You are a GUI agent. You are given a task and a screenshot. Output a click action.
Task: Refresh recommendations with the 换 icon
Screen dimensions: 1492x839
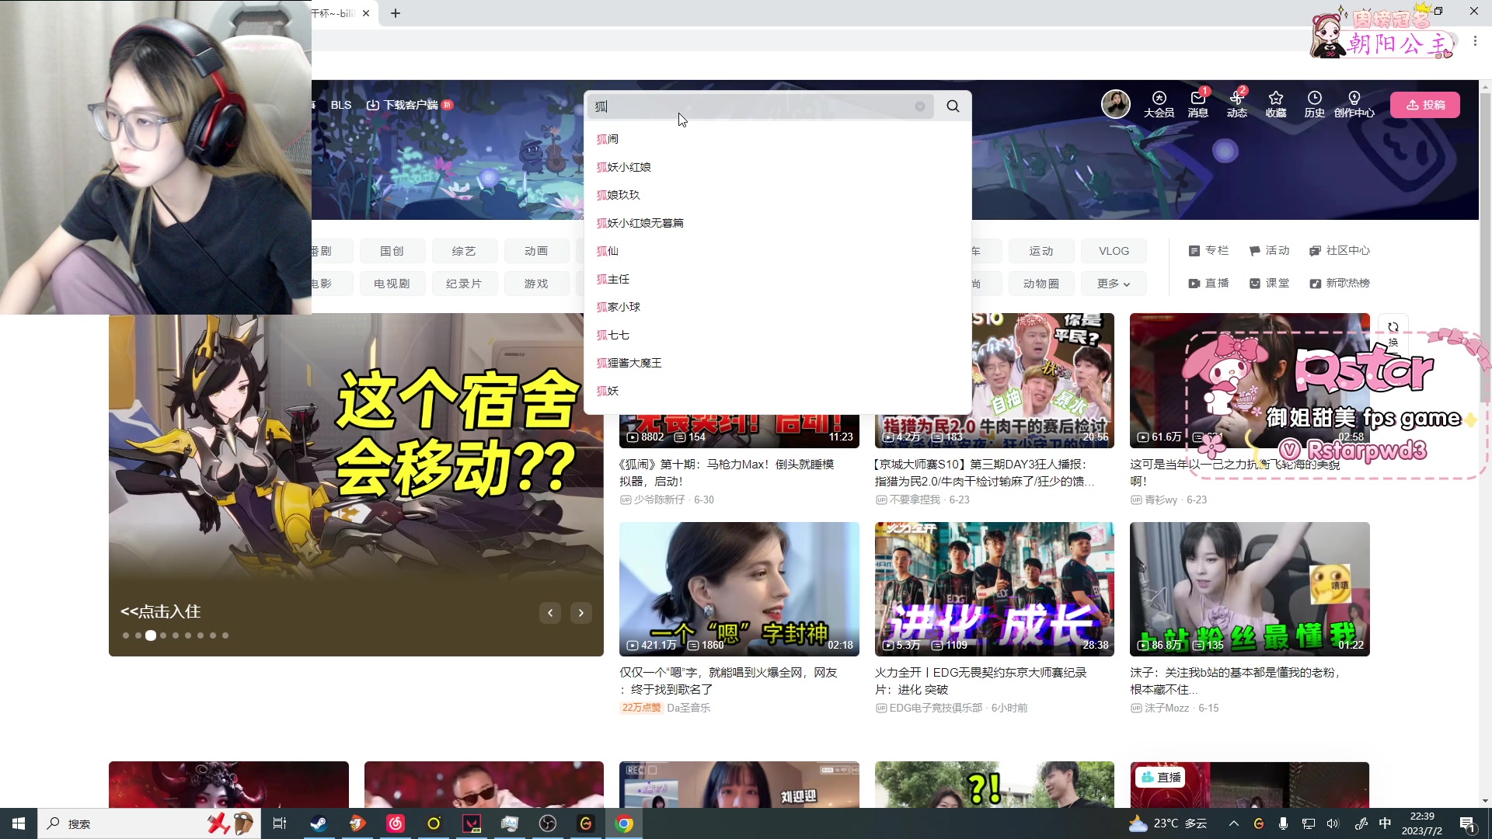tap(1393, 334)
